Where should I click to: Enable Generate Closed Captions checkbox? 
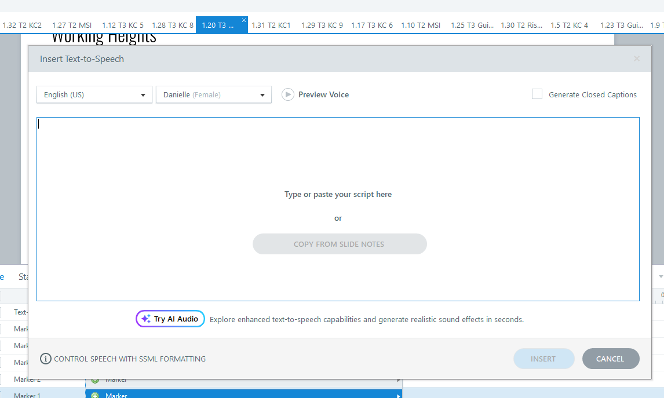click(x=537, y=94)
